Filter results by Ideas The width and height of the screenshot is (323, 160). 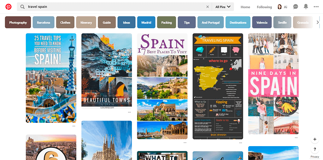(x=126, y=22)
